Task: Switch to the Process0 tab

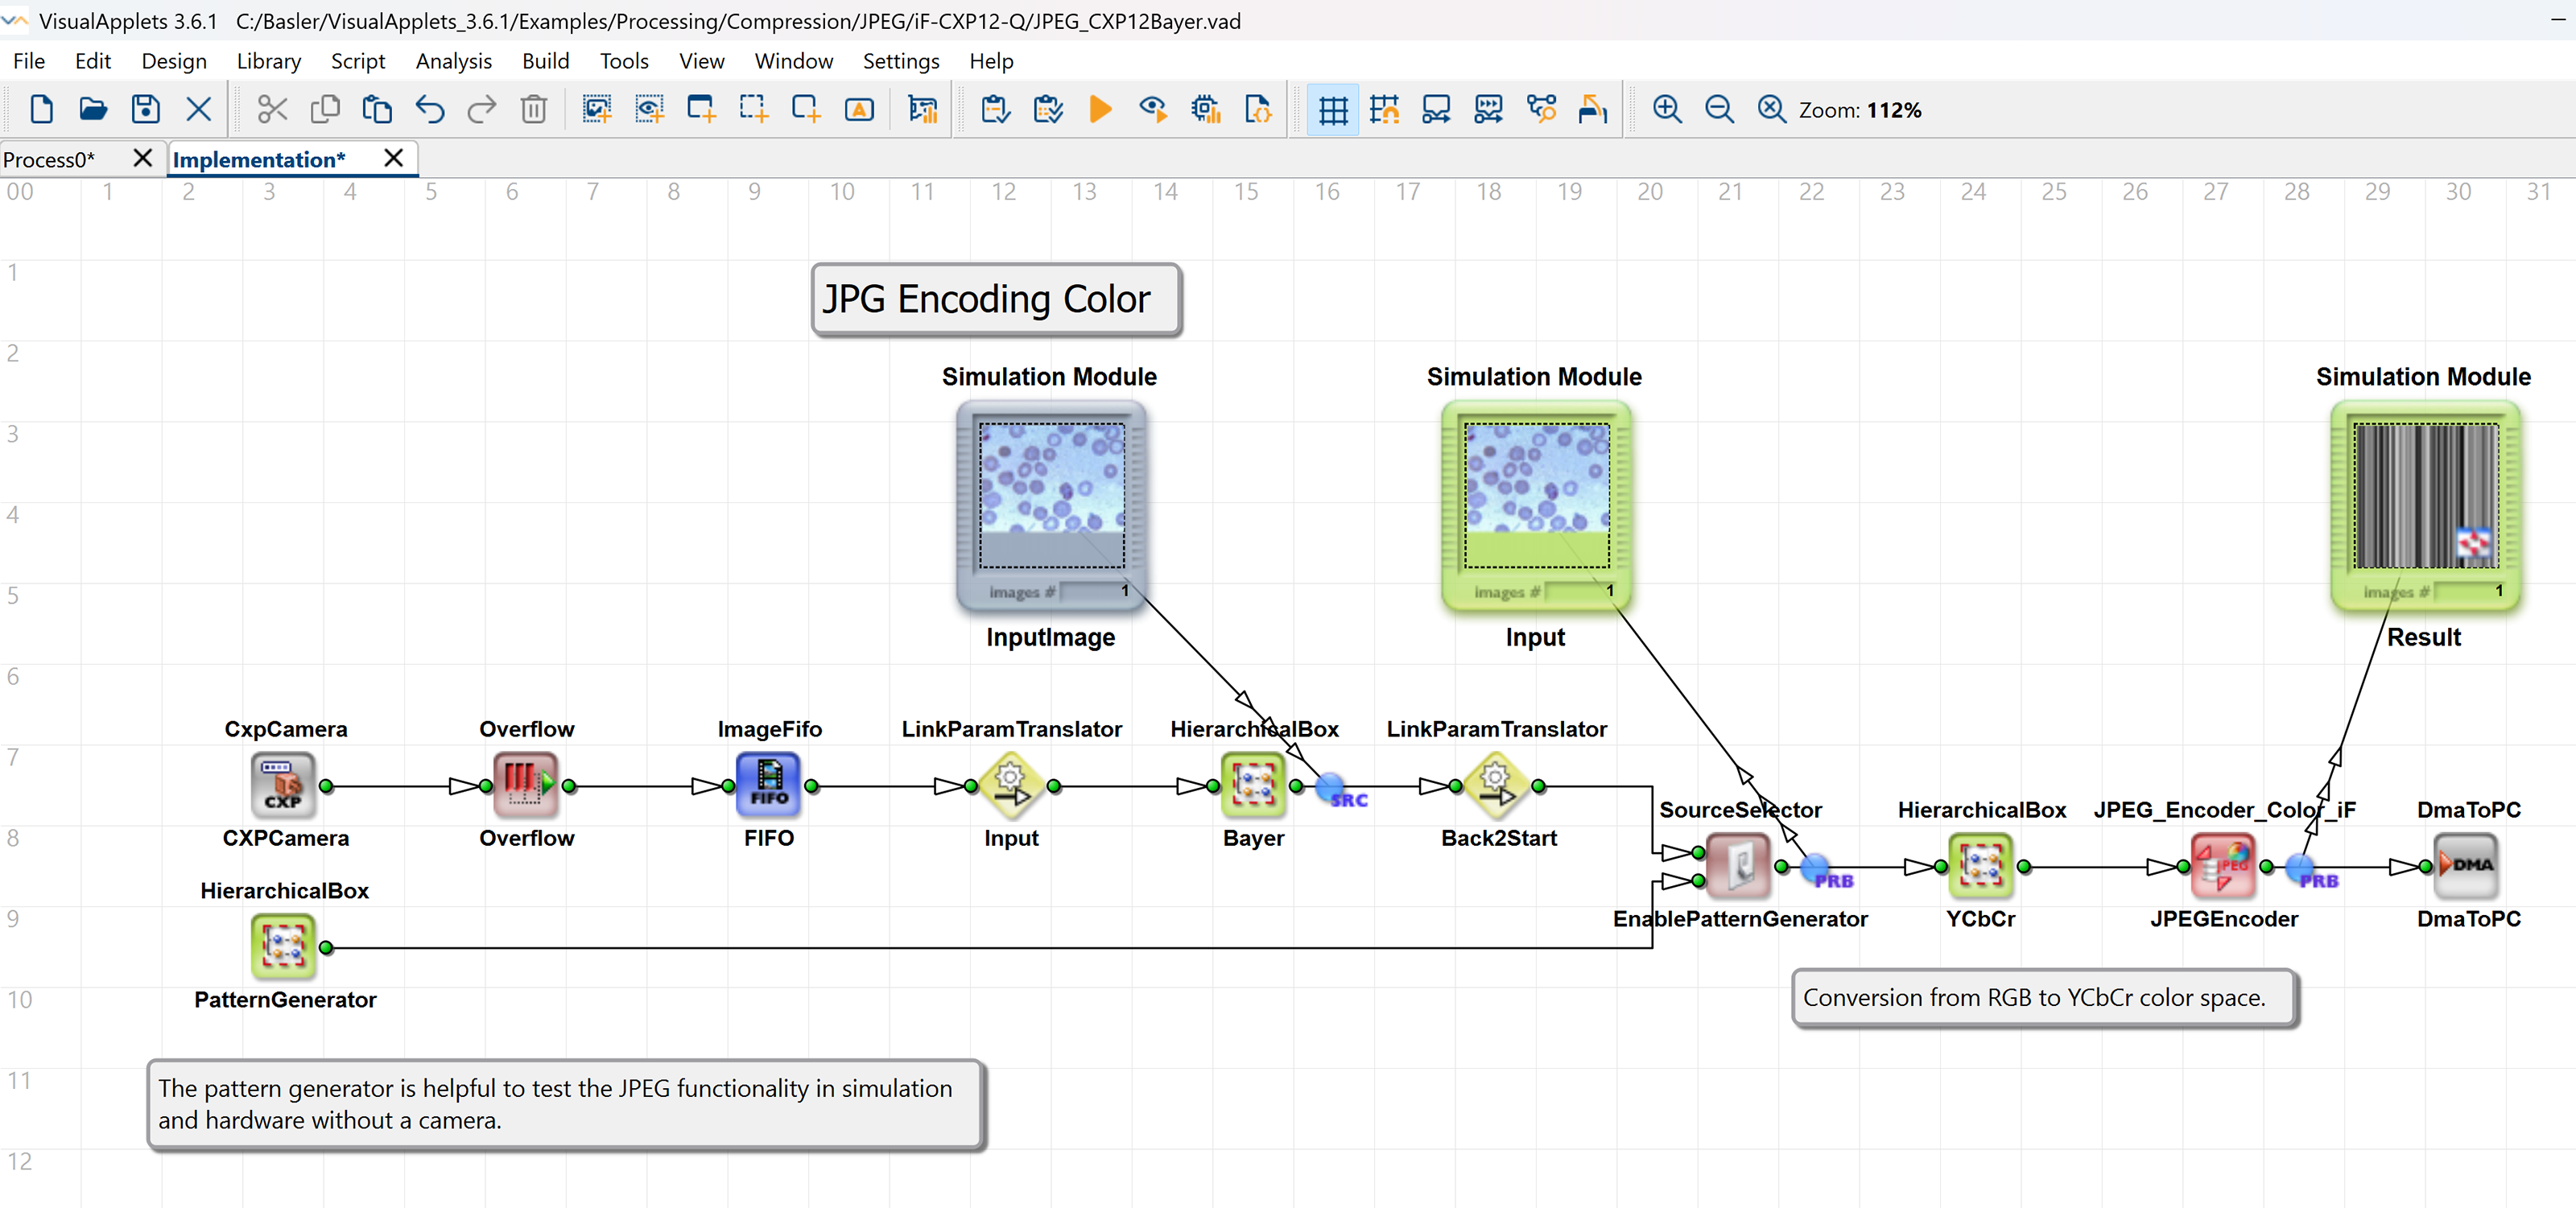Action: click(x=50, y=159)
